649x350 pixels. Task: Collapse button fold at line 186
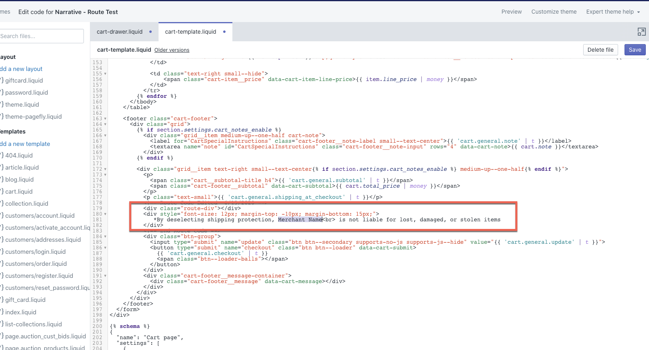click(105, 248)
